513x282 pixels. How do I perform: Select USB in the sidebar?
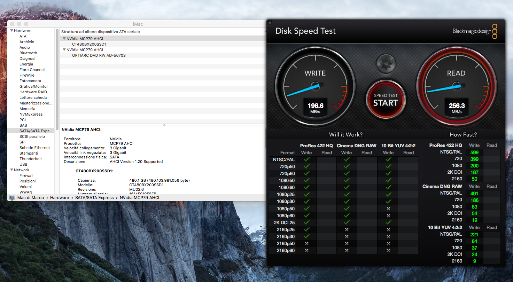click(23, 164)
